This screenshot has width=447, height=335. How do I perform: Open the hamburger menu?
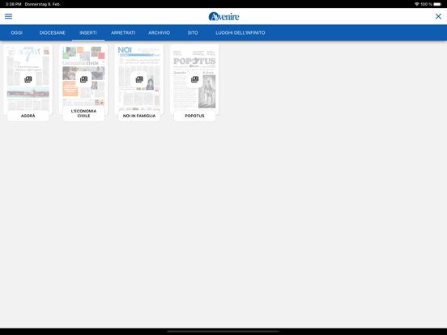click(x=9, y=16)
